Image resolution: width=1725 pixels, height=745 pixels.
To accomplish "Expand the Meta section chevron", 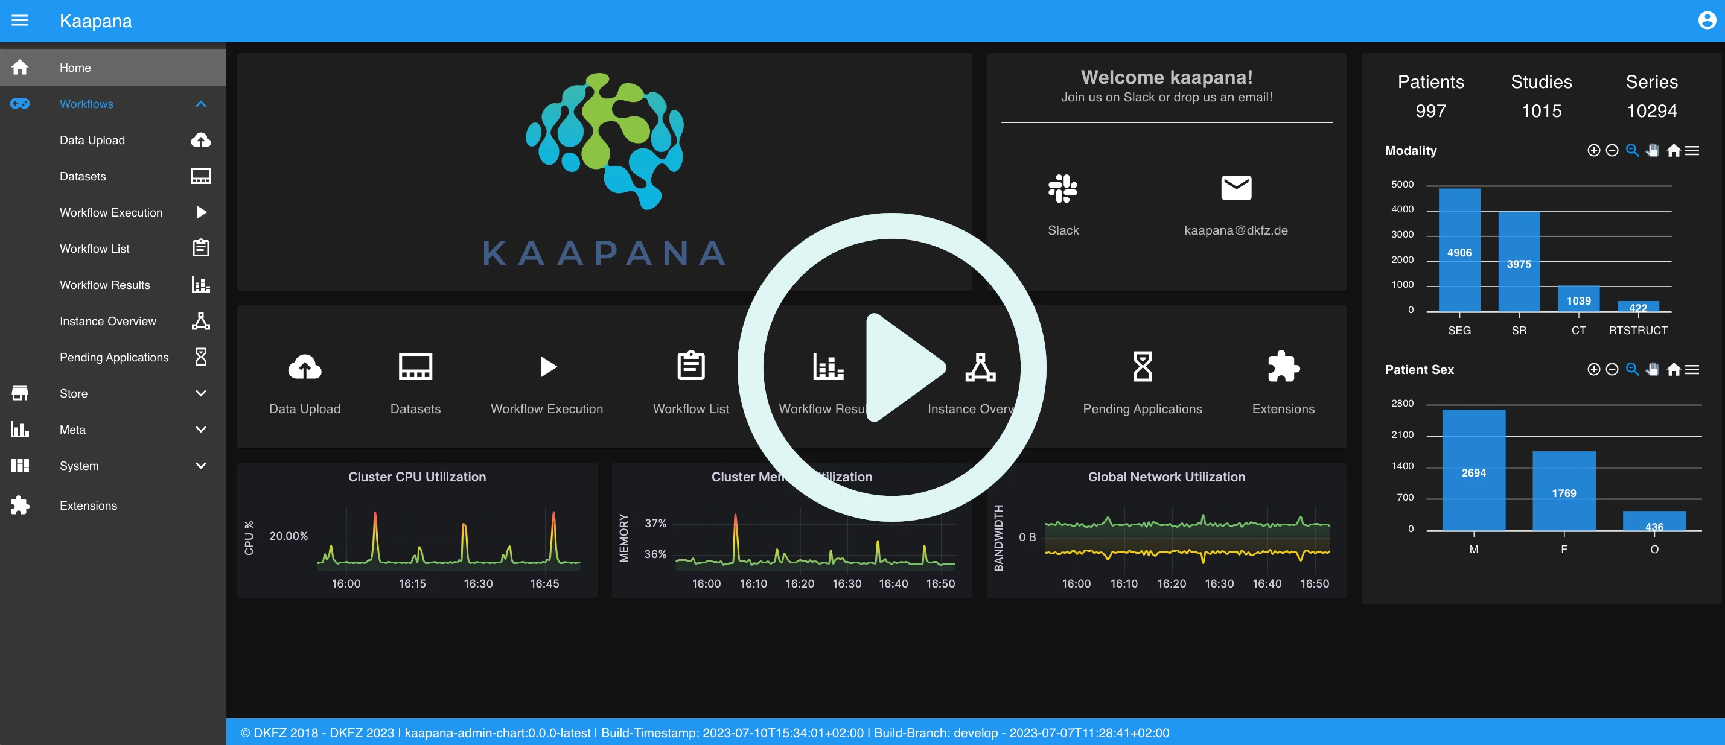I will click(201, 429).
